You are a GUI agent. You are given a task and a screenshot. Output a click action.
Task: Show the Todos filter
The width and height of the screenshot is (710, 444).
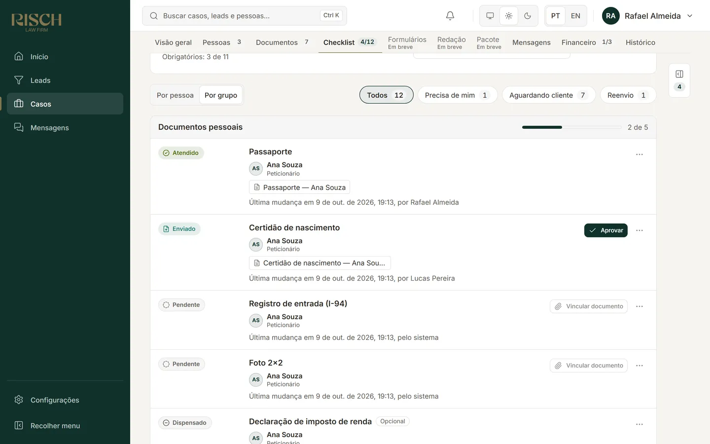[386, 95]
